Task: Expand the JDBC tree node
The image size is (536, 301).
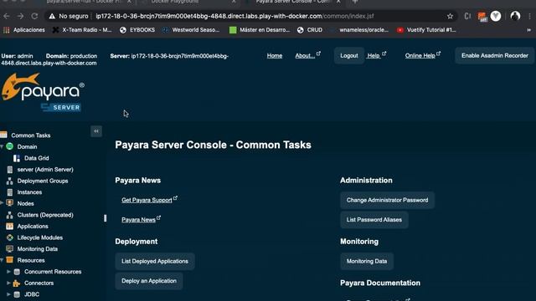Action: pyautogui.click(x=8, y=294)
